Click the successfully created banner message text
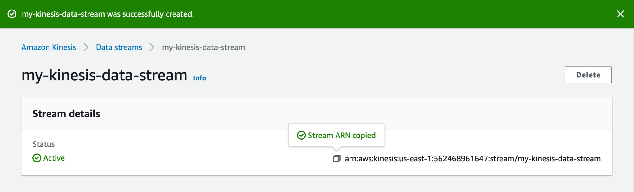 tap(108, 14)
